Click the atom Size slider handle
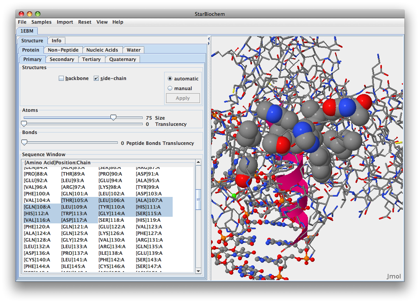Screen dimensions: 420x303 [x=113, y=117]
